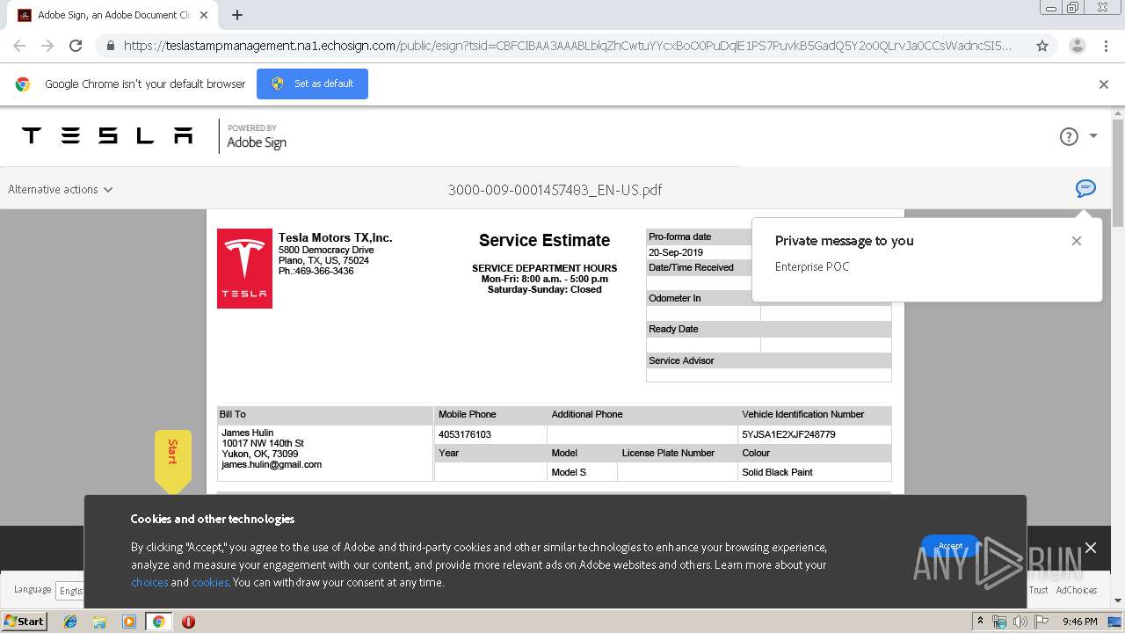
Task: Expand the help menu dropdown arrow
Action: click(1093, 136)
